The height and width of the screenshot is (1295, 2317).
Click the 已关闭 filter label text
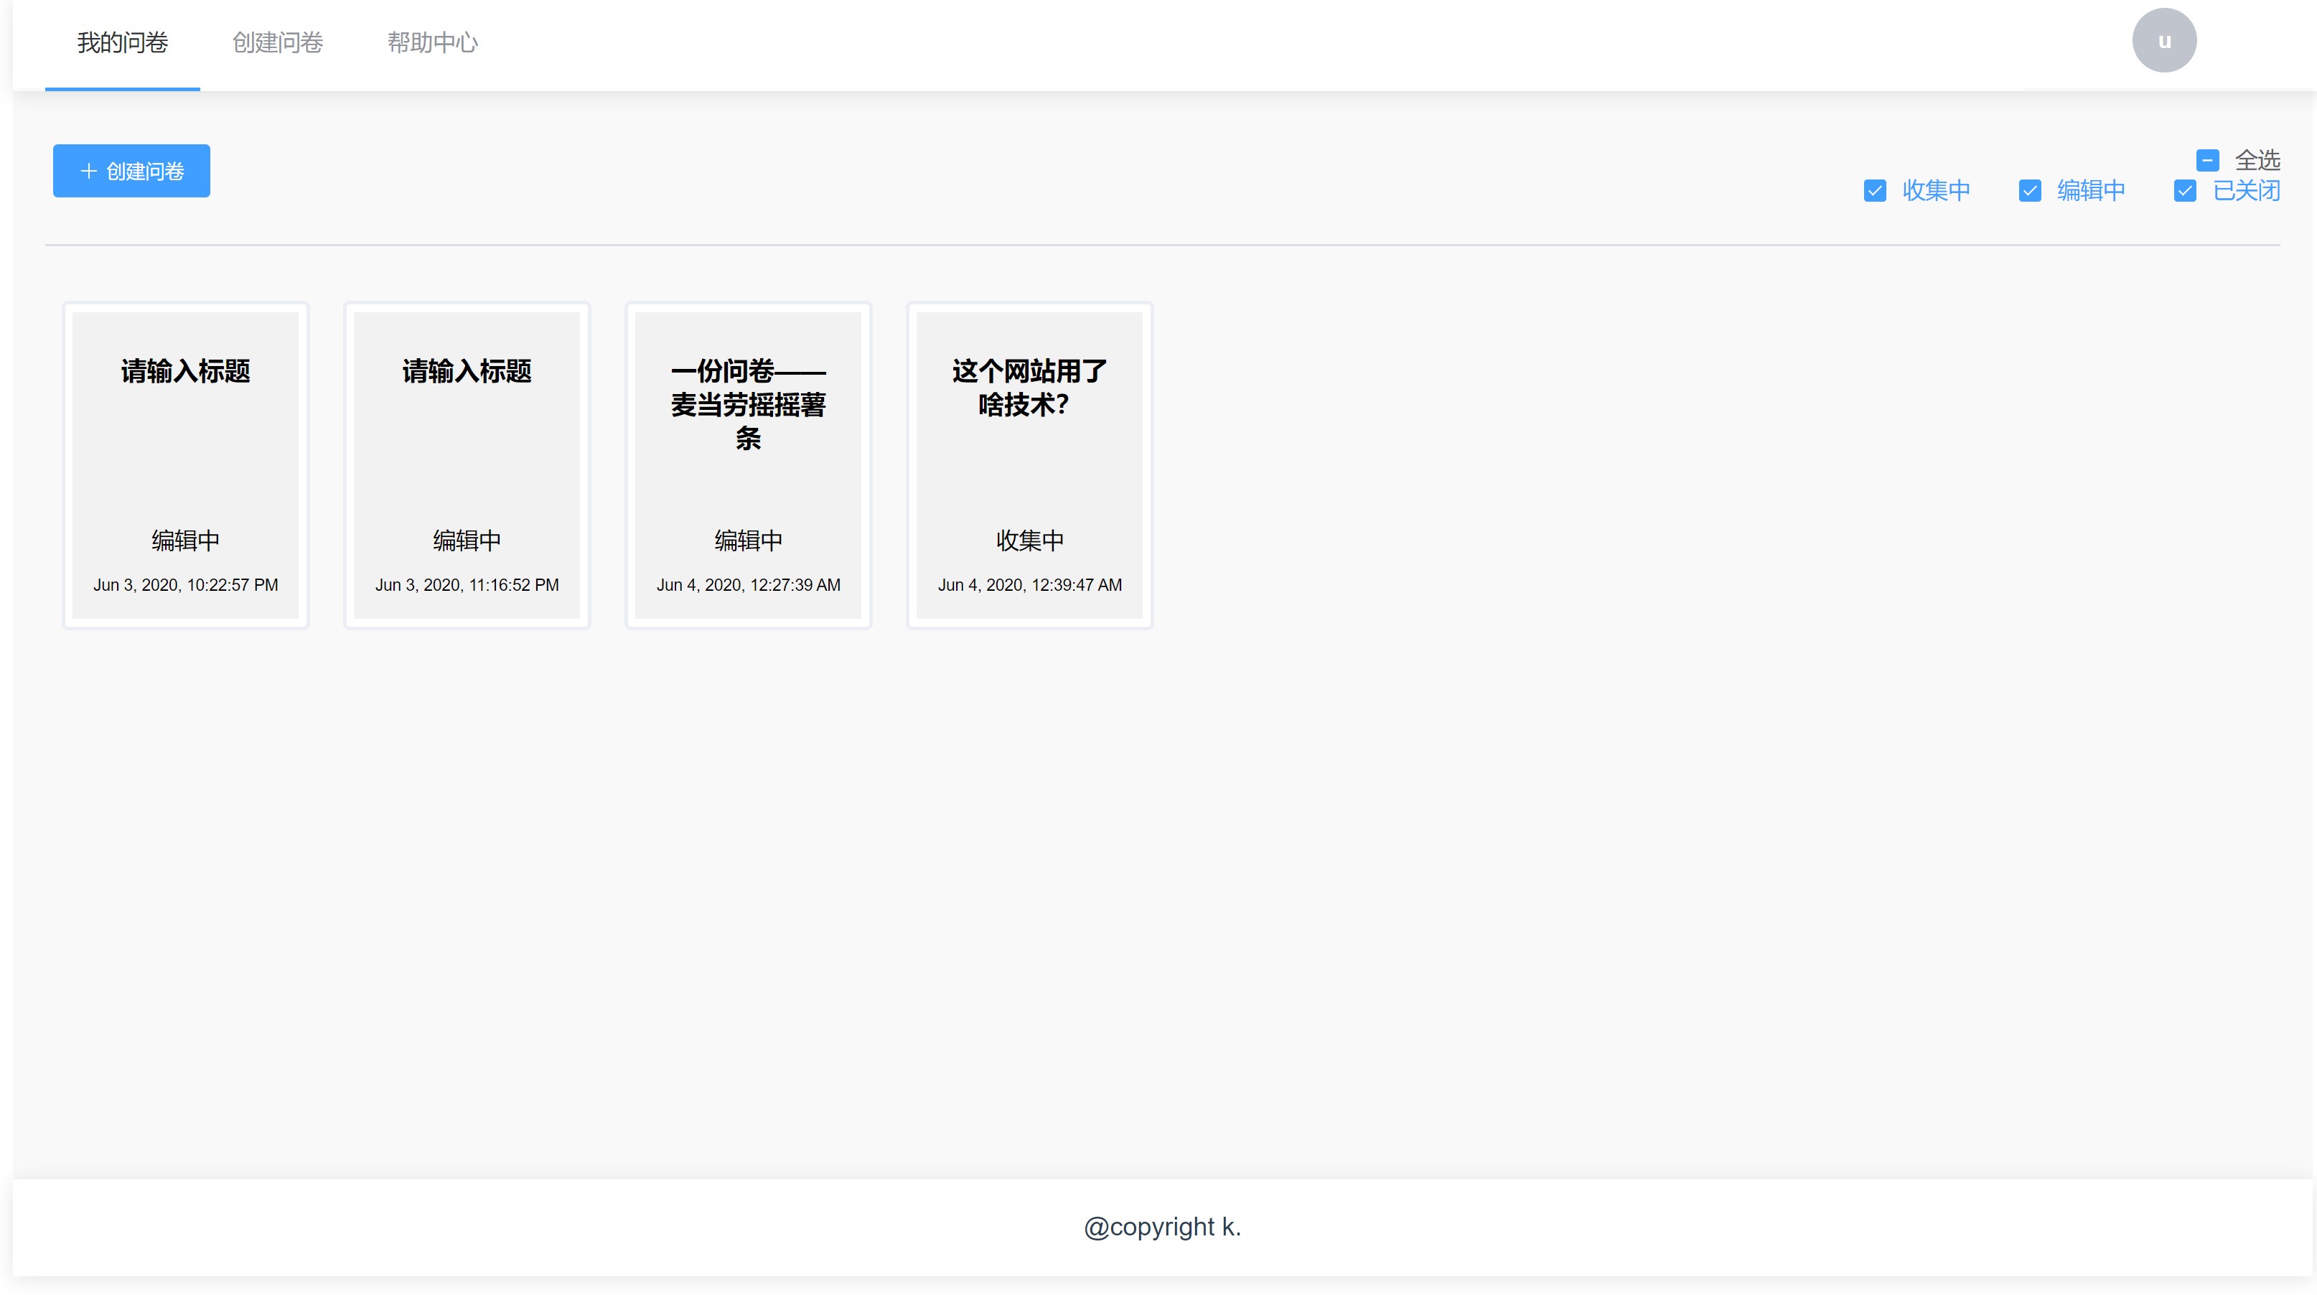pos(2246,191)
